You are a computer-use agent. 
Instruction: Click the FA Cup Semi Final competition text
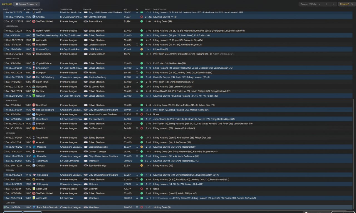pyautogui.click(x=70, y=161)
